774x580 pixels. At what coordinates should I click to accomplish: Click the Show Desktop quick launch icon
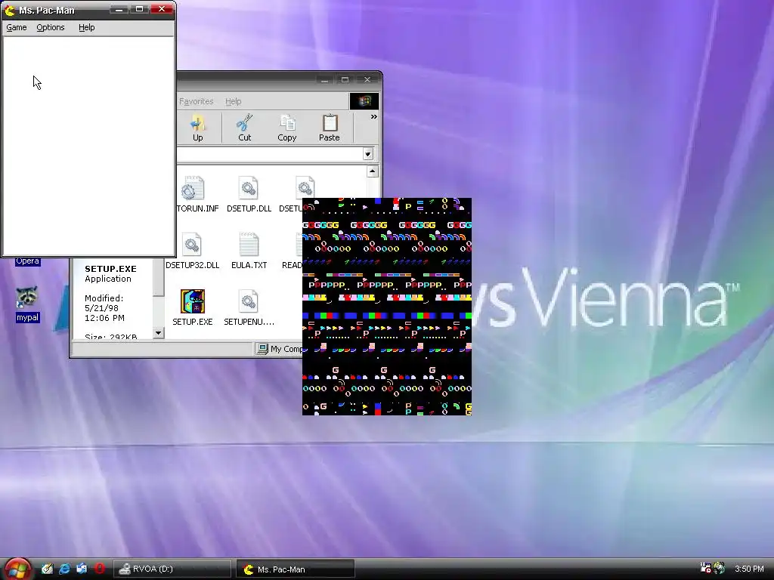(82, 569)
